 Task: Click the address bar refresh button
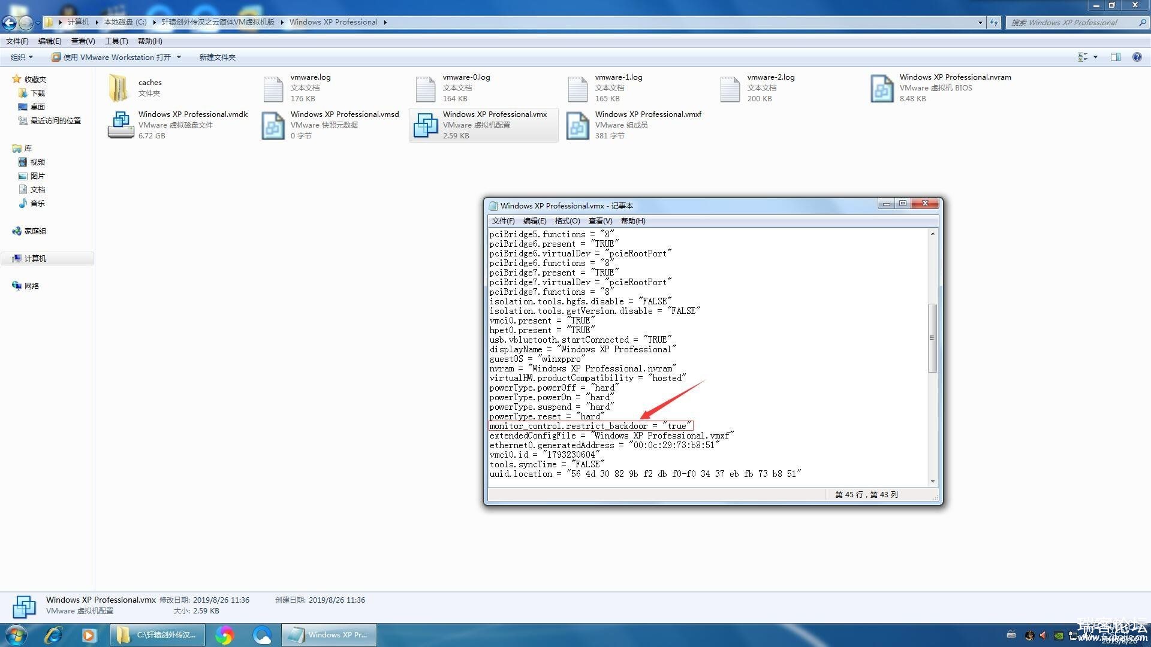tap(994, 23)
